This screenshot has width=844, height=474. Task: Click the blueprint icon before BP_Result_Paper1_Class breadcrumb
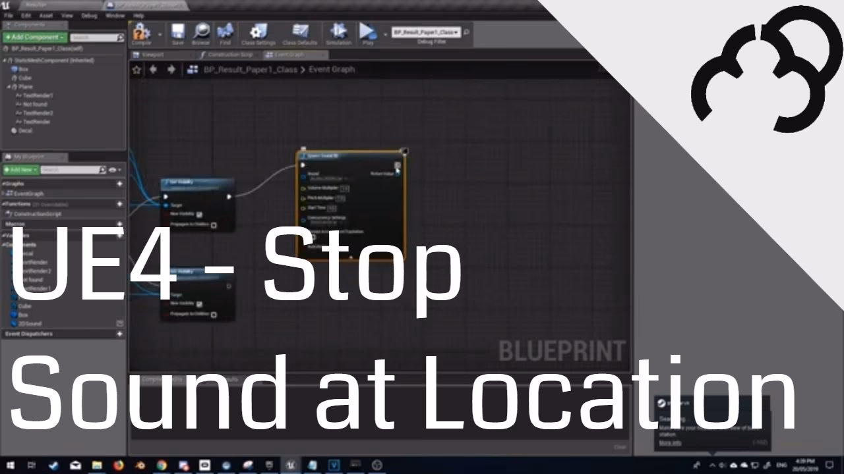193,69
